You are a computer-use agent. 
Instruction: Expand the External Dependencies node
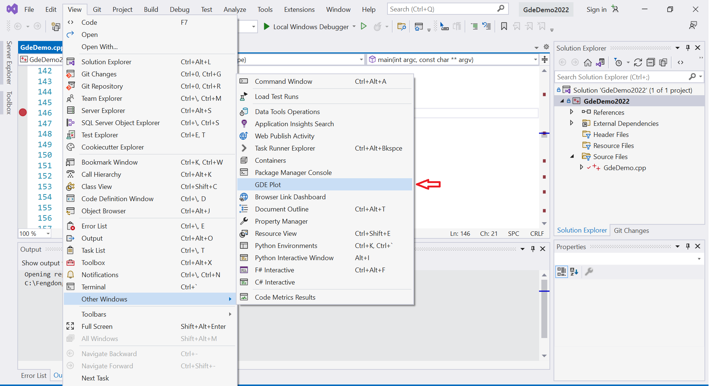pos(572,123)
